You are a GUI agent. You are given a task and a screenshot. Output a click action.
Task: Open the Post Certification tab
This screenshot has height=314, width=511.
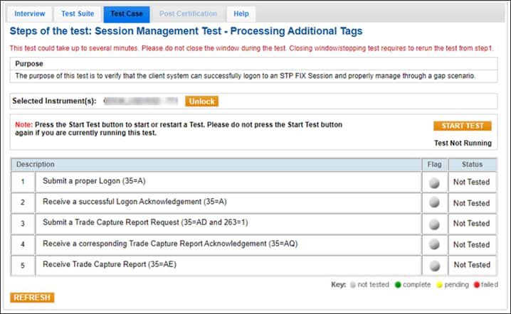188,13
